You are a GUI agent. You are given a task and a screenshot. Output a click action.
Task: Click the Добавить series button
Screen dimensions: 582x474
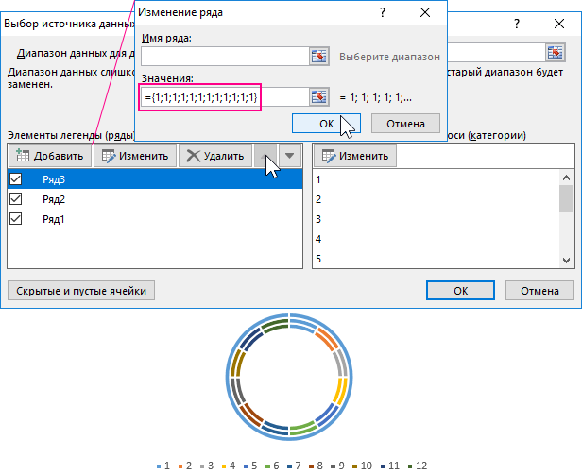tap(49, 156)
